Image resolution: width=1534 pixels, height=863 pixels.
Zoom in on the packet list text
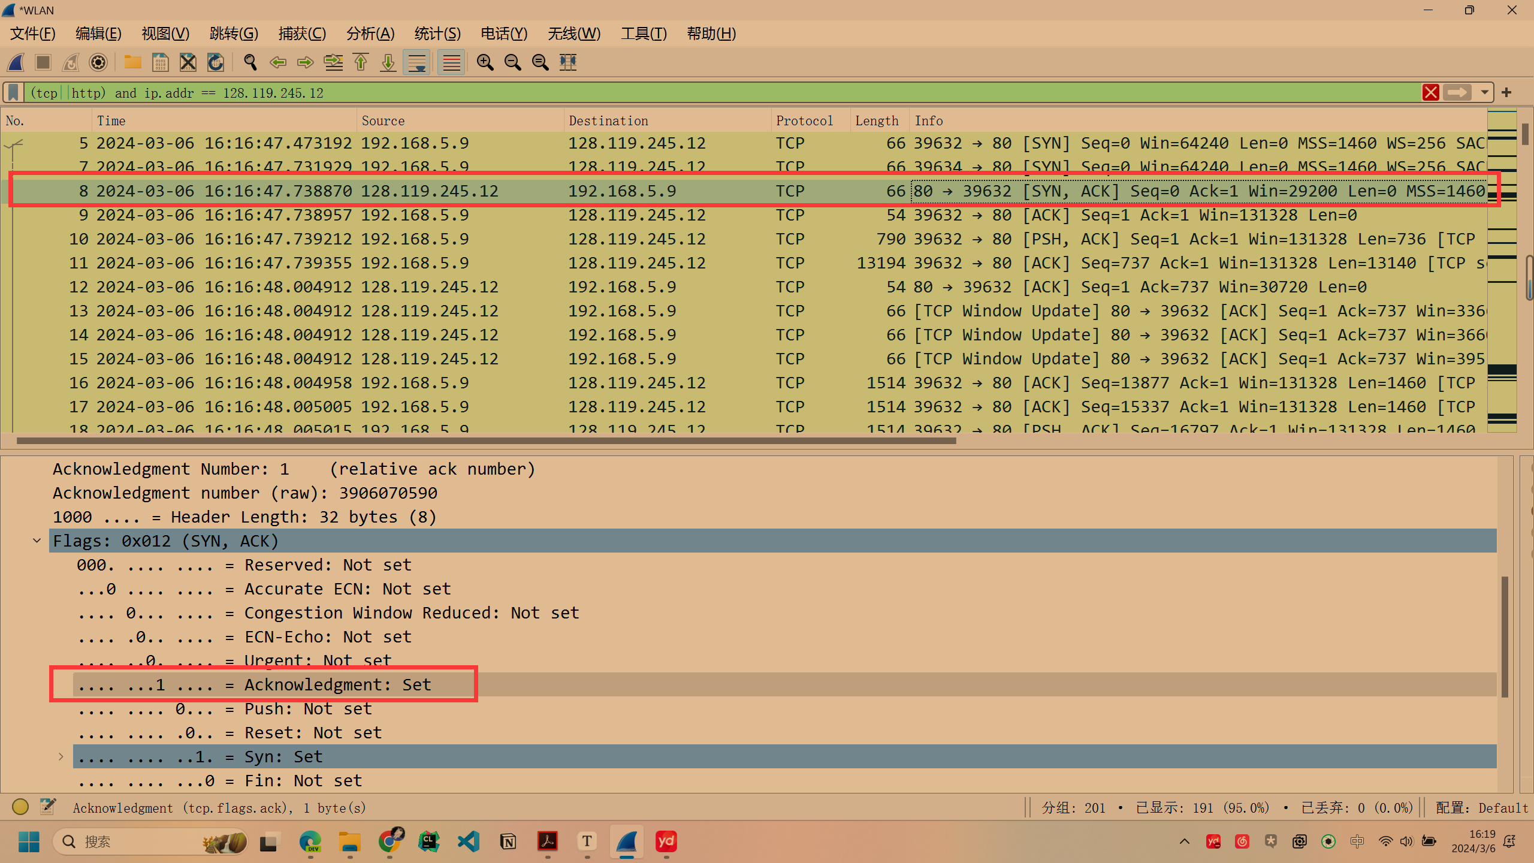coord(485,62)
